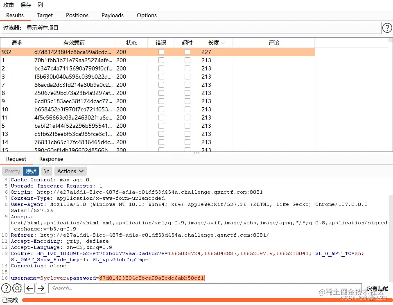
Task: Toggle sort arrow on 长度 column
Action: (223, 43)
